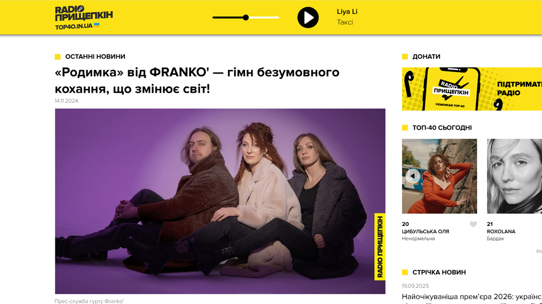
Task: Click the now playing Liya Li title
Action: point(347,12)
